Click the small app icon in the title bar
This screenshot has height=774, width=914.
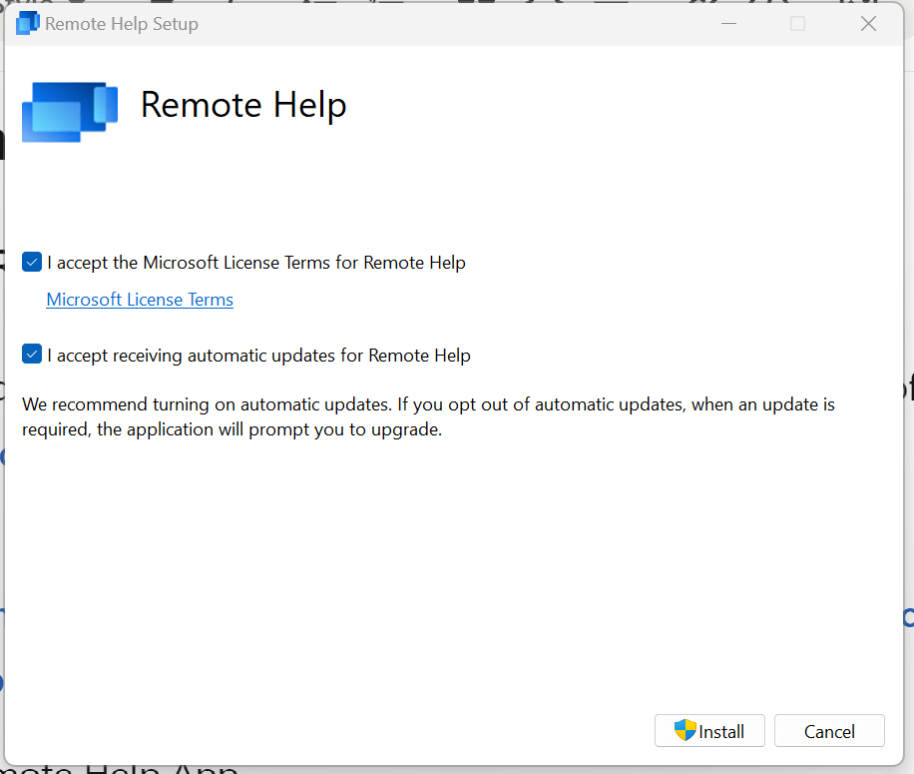(27, 23)
